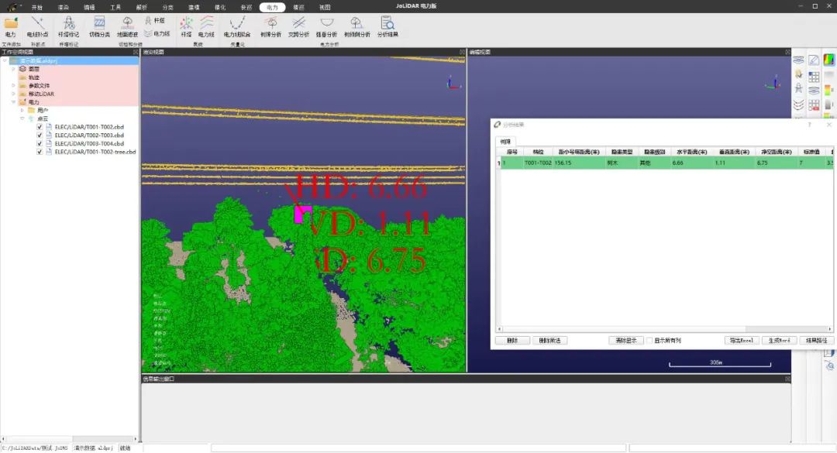Viewport: 837px width, 453px height.
Task: Open the 工具 ribbon tab
Action: coord(115,6)
